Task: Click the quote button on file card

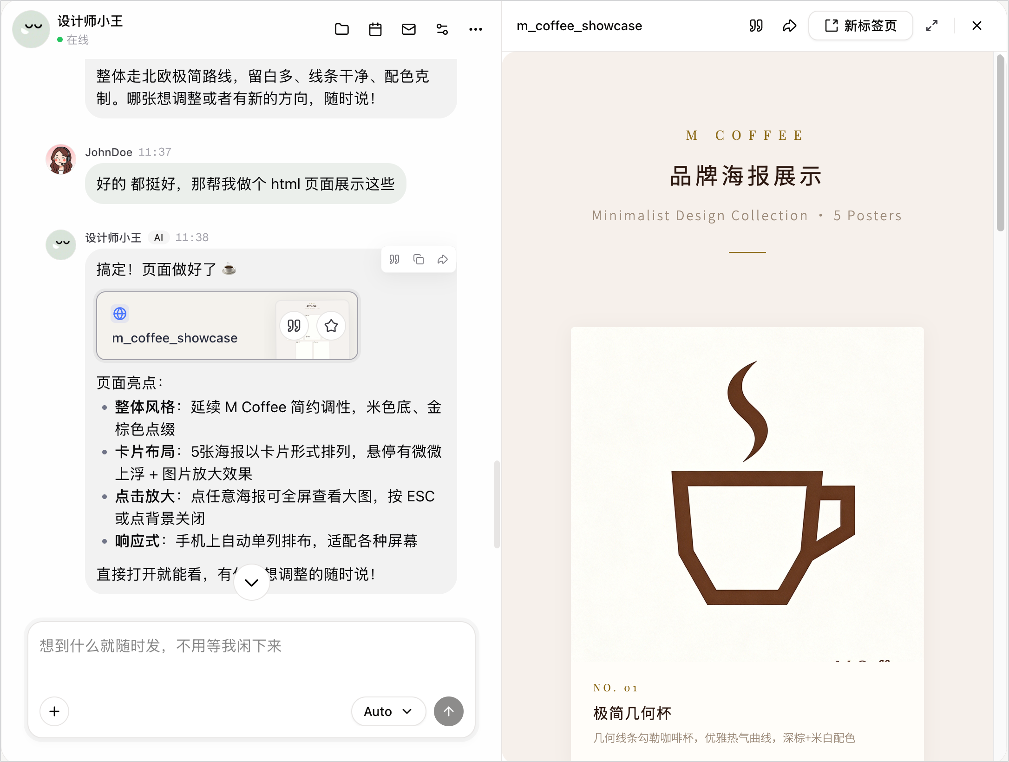Action: (x=294, y=326)
